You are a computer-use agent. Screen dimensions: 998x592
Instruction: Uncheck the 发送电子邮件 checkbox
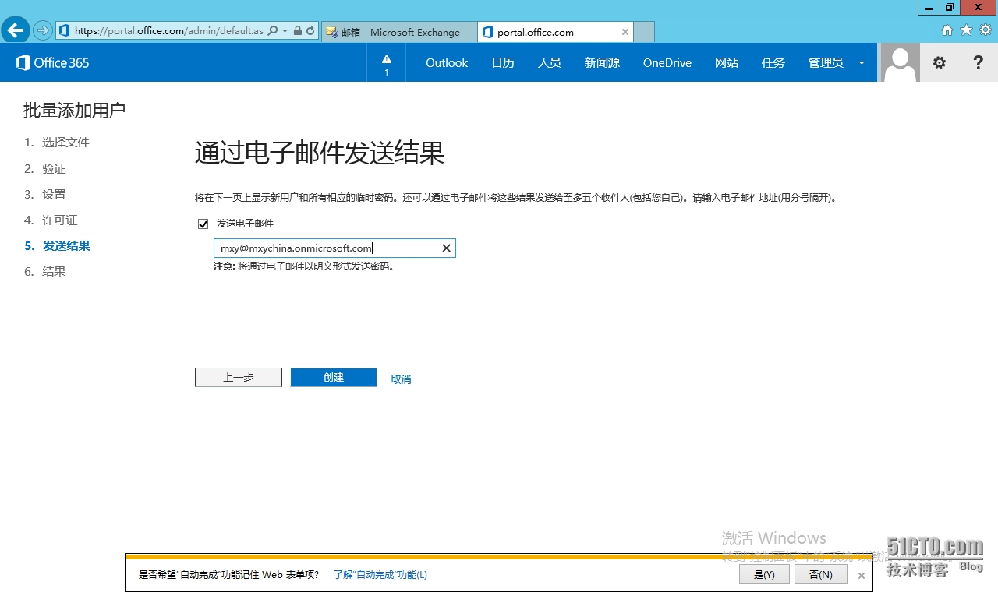coord(203,224)
